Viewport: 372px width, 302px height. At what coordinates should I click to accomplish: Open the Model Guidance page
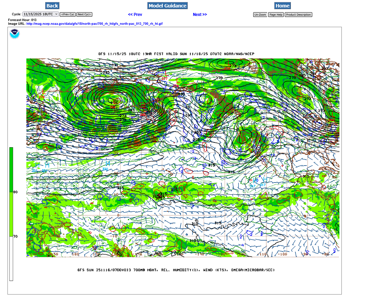[167, 6]
